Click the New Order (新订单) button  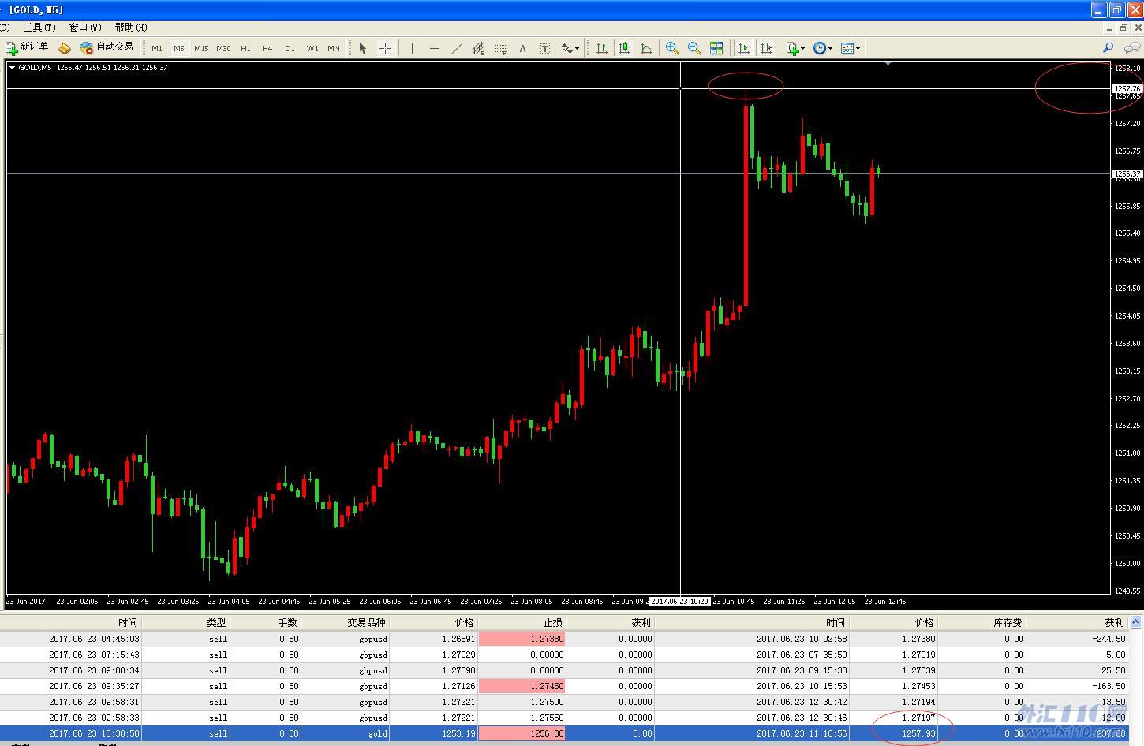coord(28,48)
